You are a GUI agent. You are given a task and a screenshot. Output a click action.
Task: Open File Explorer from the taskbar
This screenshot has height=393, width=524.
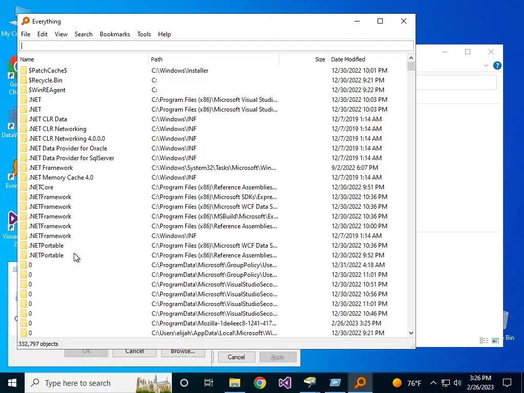click(234, 383)
